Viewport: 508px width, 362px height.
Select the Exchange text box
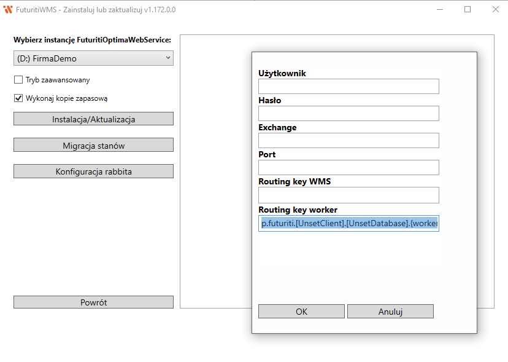point(348,140)
